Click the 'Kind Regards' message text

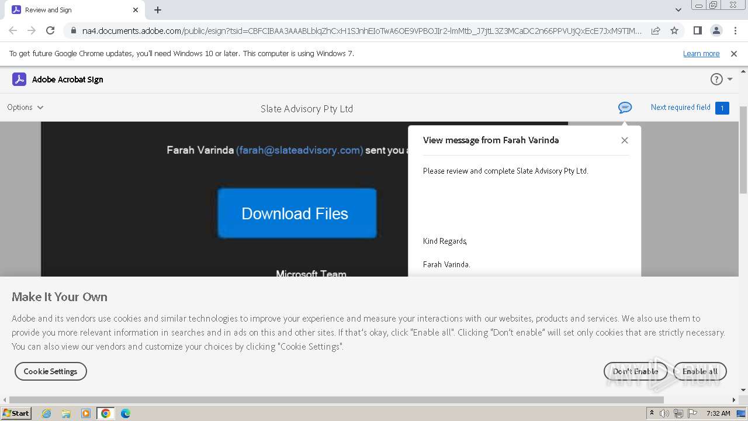pyautogui.click(x=445, y=241)
